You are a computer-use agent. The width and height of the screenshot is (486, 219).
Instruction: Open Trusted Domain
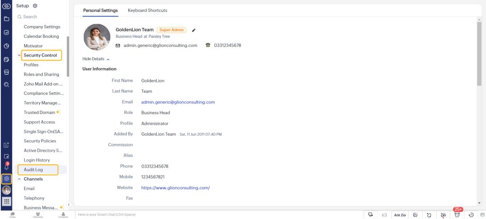tap(39, 113)
